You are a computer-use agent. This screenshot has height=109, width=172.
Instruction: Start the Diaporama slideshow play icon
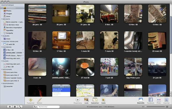[78, 100]
